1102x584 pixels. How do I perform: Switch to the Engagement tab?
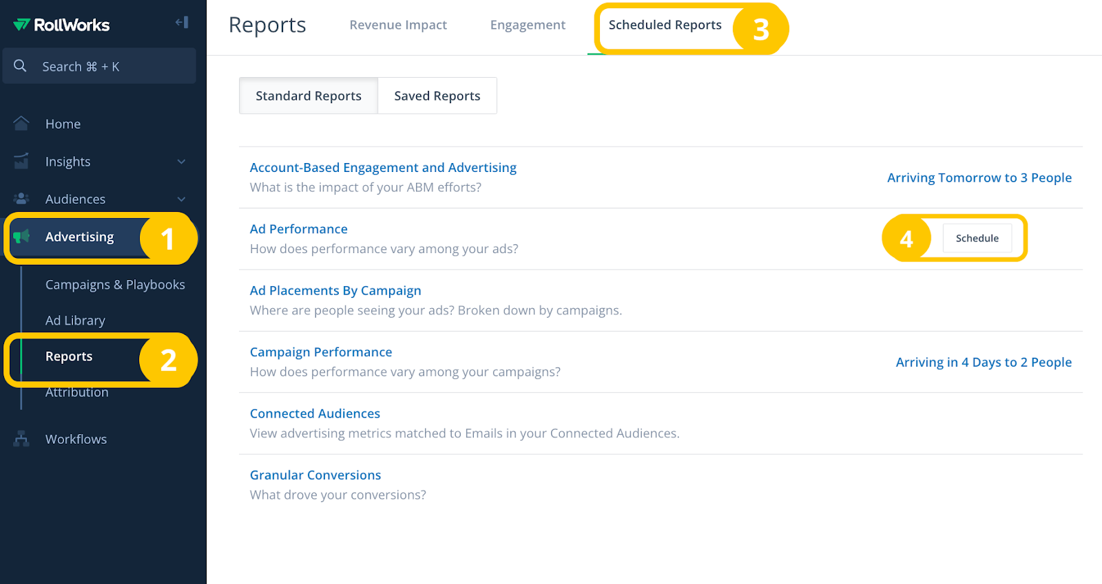coord(528,25)
